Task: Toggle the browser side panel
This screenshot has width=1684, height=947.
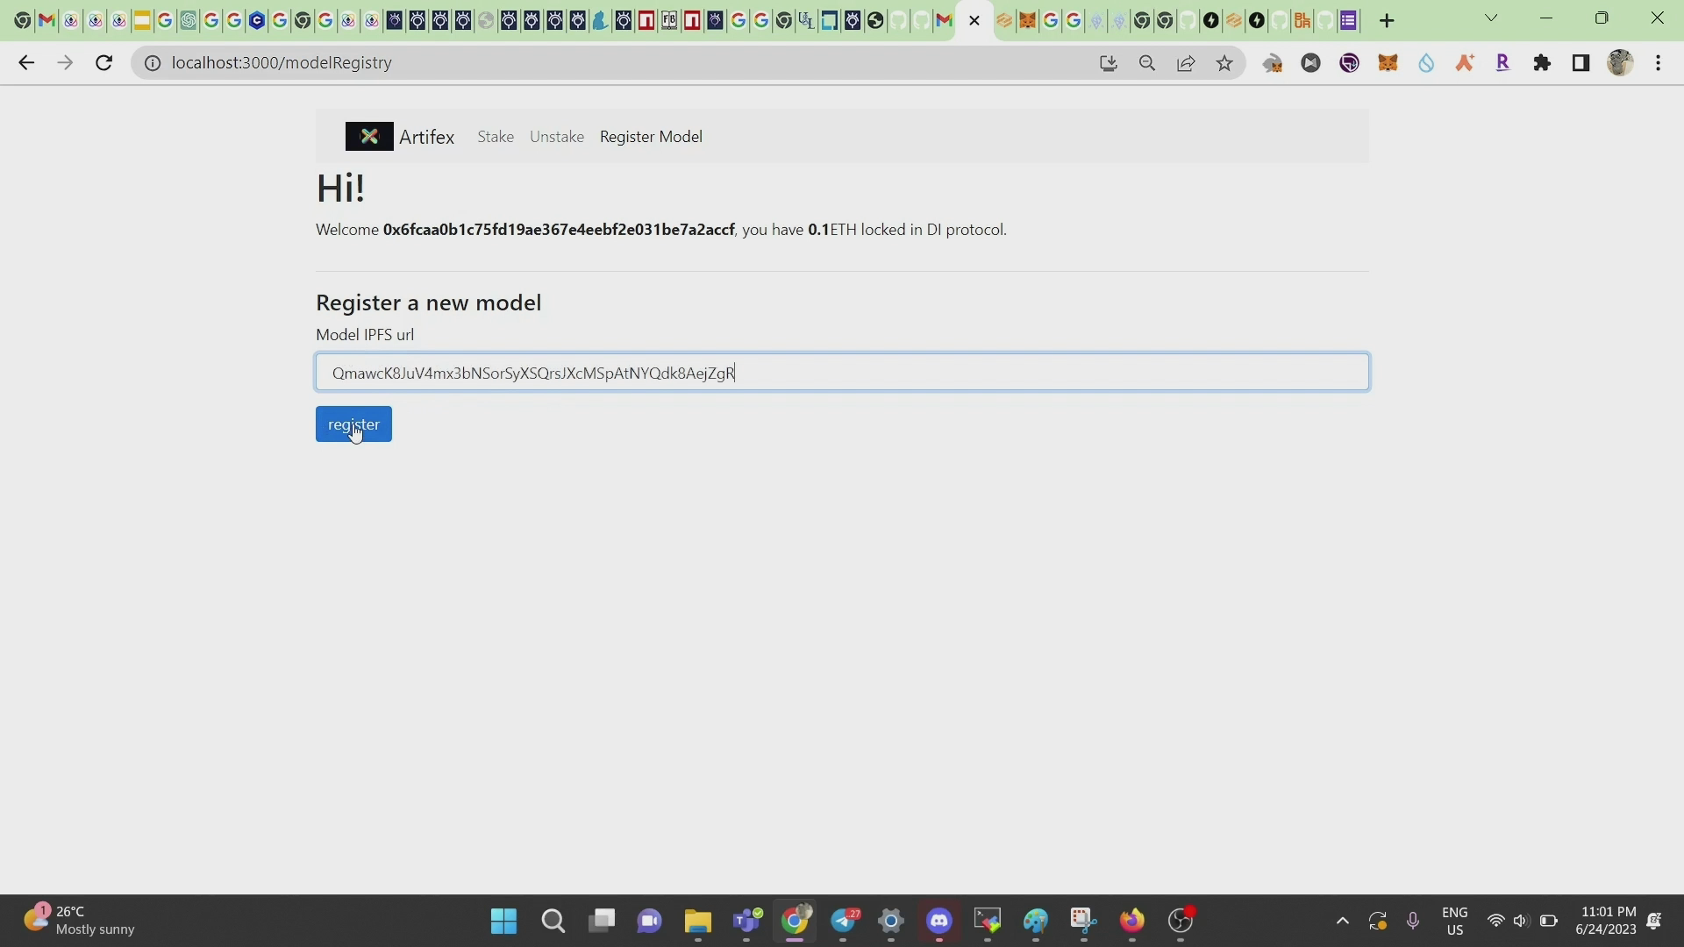Action: (1581, 63)
